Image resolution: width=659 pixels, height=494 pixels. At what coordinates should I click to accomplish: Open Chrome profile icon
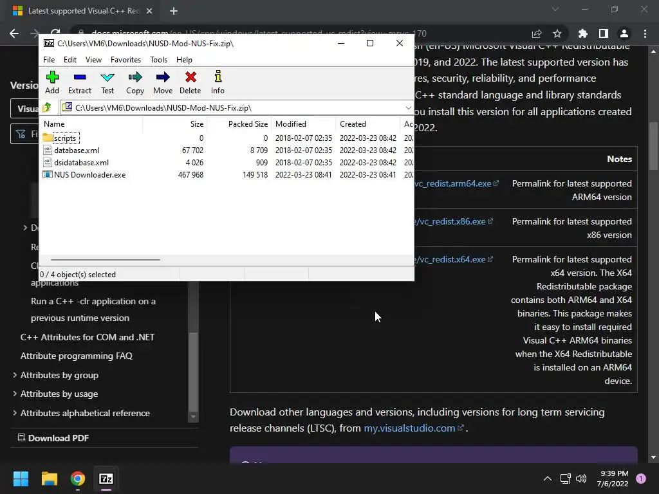pyautogui.click(x=624, y=33)
